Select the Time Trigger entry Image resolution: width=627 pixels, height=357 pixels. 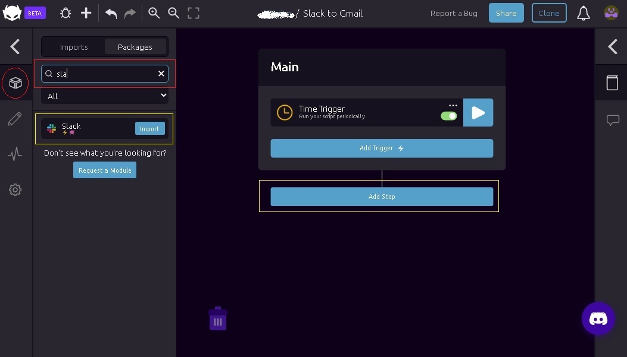(367, 112)
